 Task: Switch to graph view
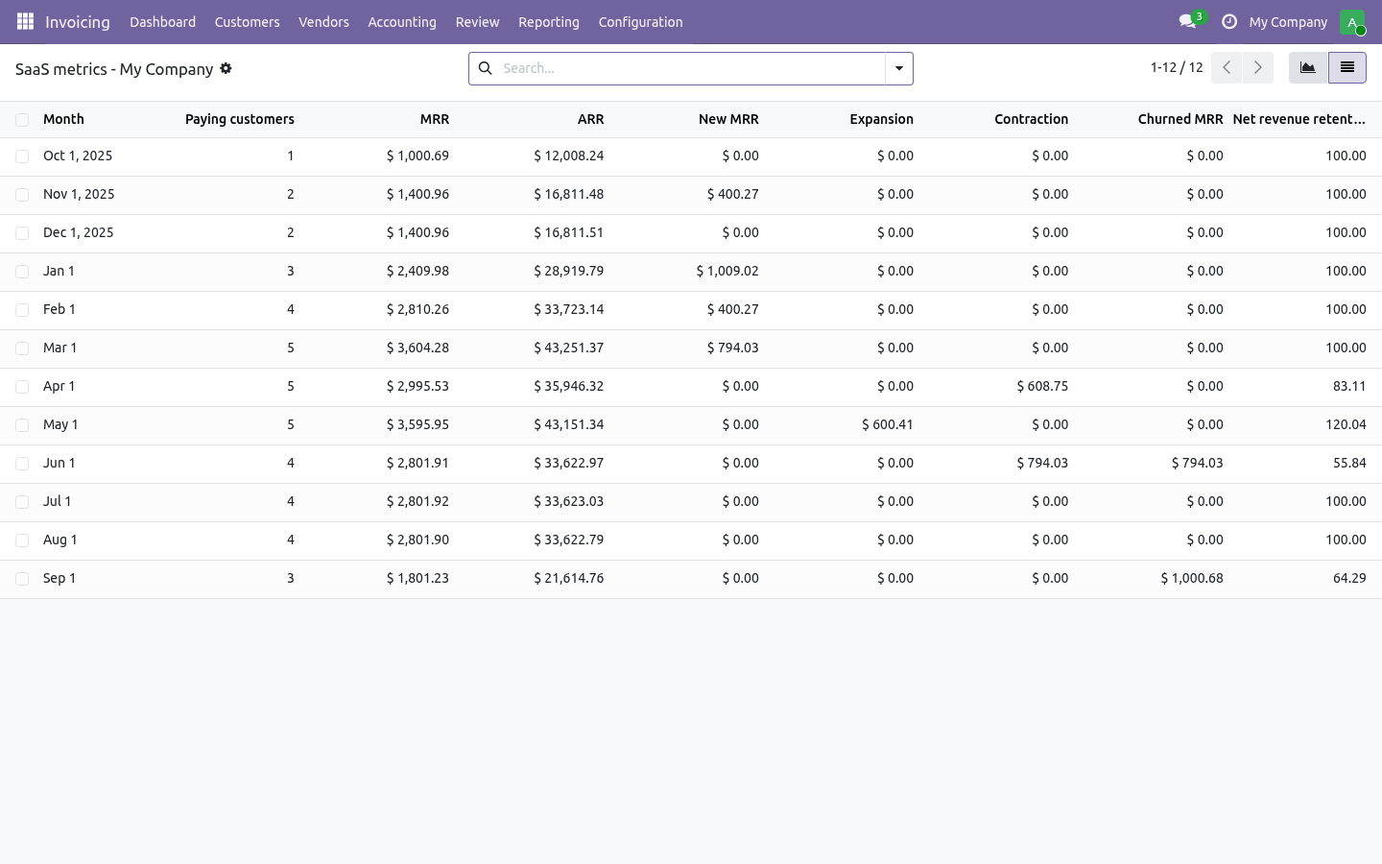click(1308, 68)
